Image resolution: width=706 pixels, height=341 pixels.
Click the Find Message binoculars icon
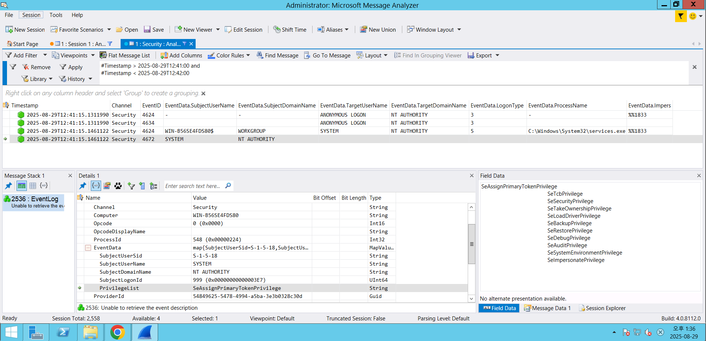(260, 55)
